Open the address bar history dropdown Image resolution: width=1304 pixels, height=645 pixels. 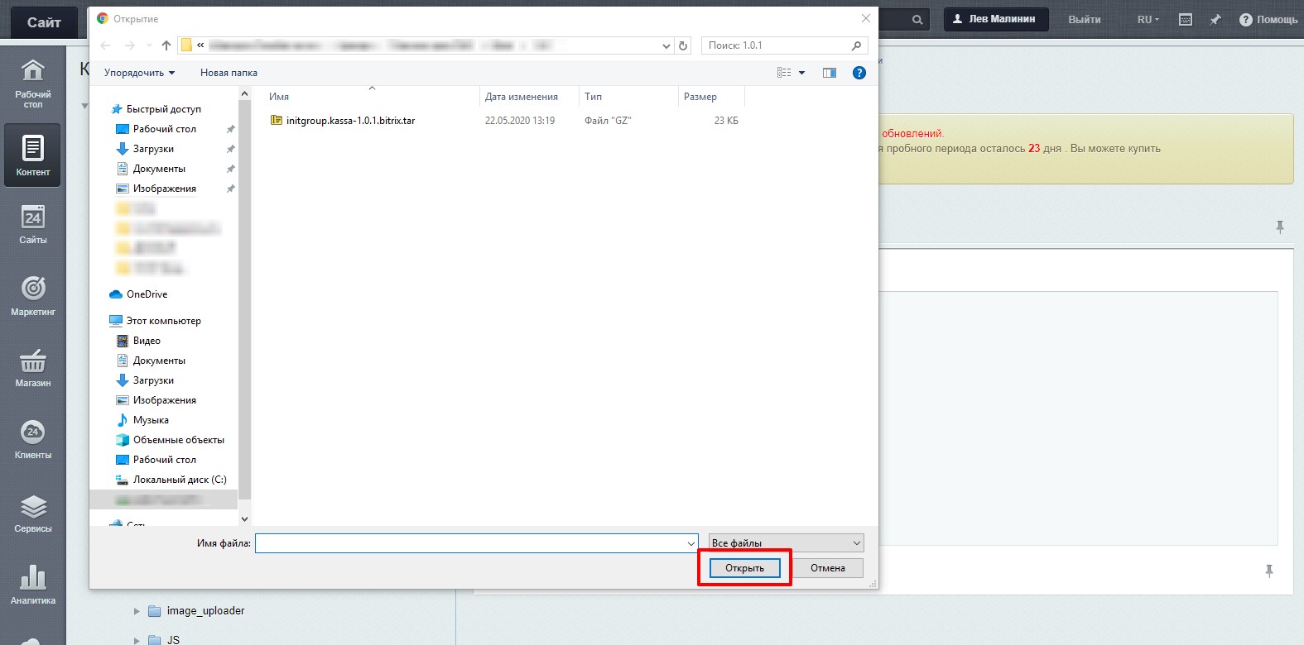coord(666,45)
